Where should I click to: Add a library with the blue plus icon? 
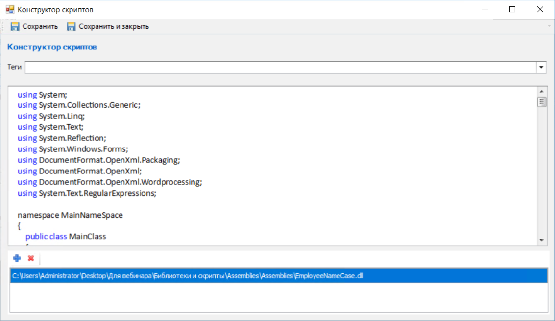pyautogui.click(x=17, y=258)
